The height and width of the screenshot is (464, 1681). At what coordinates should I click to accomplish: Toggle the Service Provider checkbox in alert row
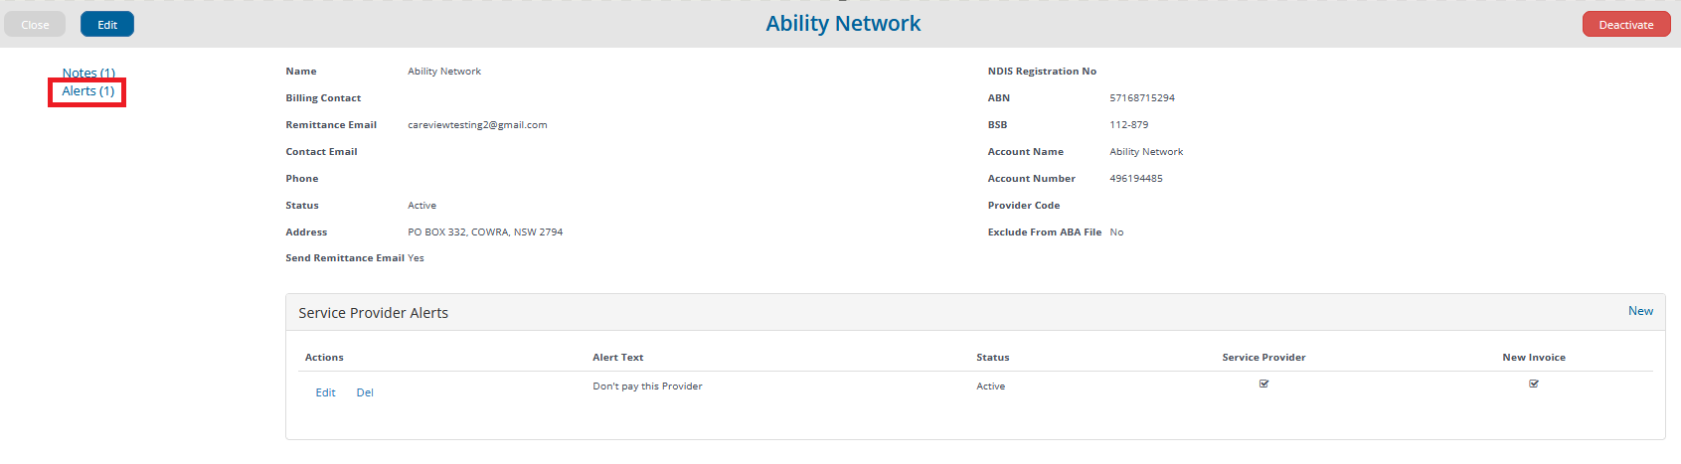pos(1264,384)
